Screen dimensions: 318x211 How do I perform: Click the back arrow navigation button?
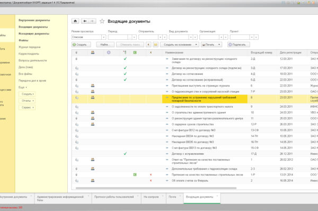(x=85, y=21)
